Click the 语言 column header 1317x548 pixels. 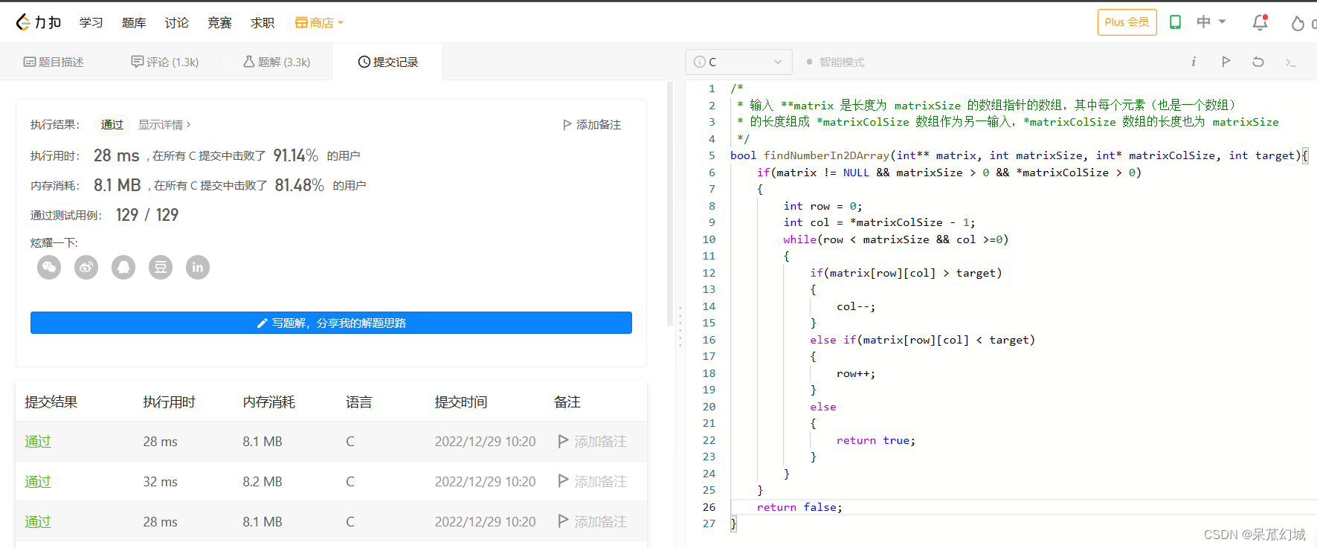[359, 402]
